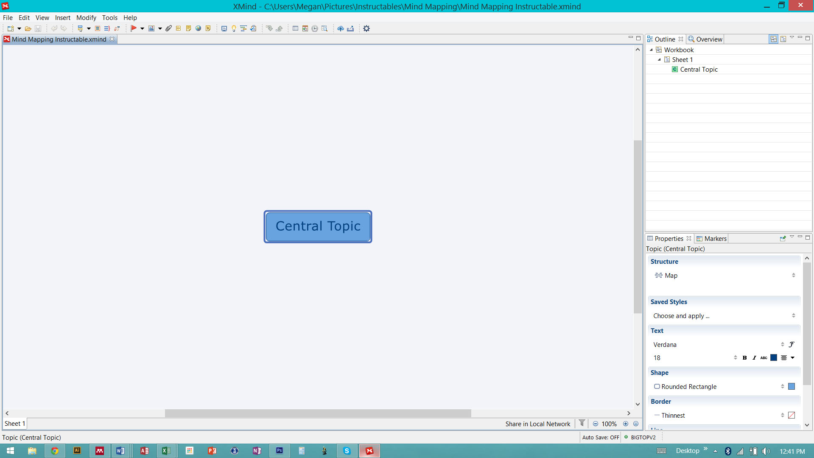Open the File menu
The height and width of the screenshot is (458, 814).
[x=8, y=18]
